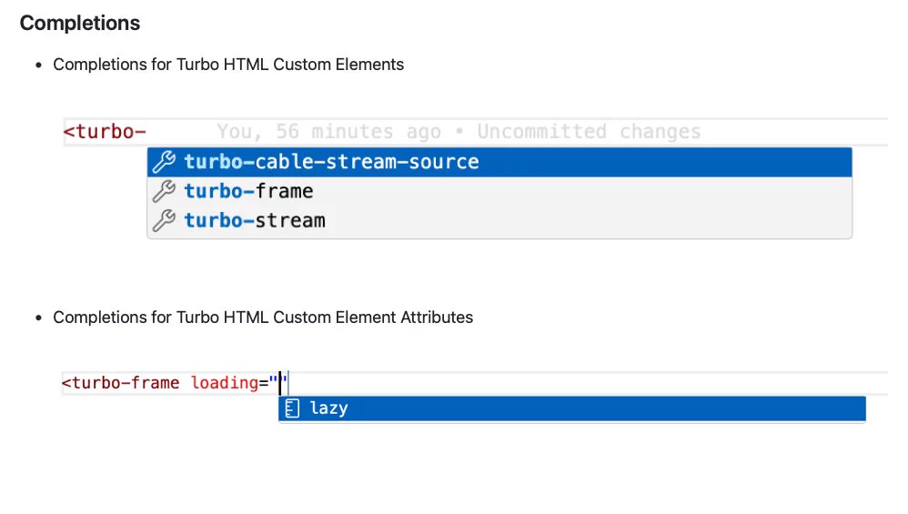Click 'Completions for Turbo HTML Custom Elements' text
Image resolution: width=908 pixels, height=514 pixels.
click(228, 65)
